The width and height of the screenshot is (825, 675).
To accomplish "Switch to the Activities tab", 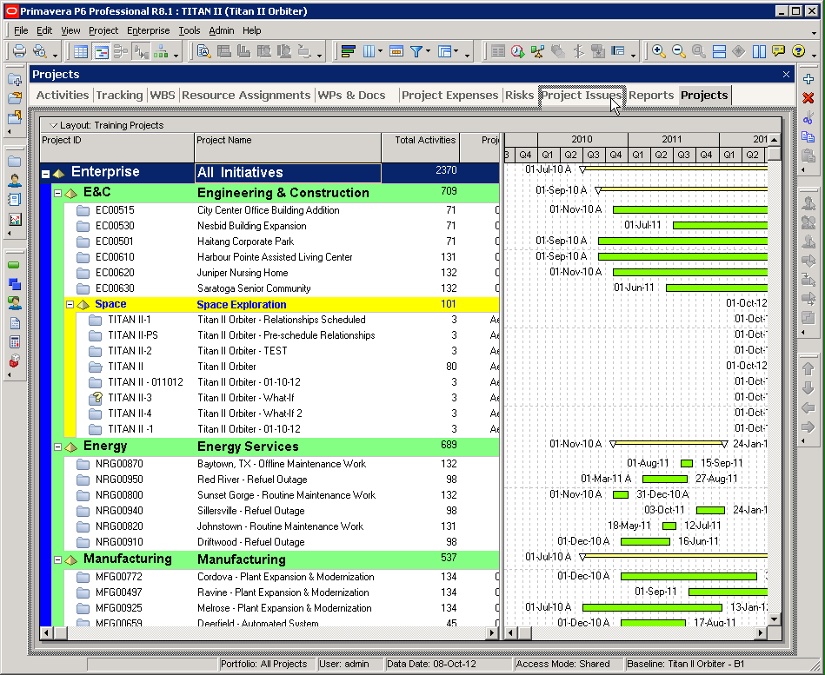I will point(63,96).
